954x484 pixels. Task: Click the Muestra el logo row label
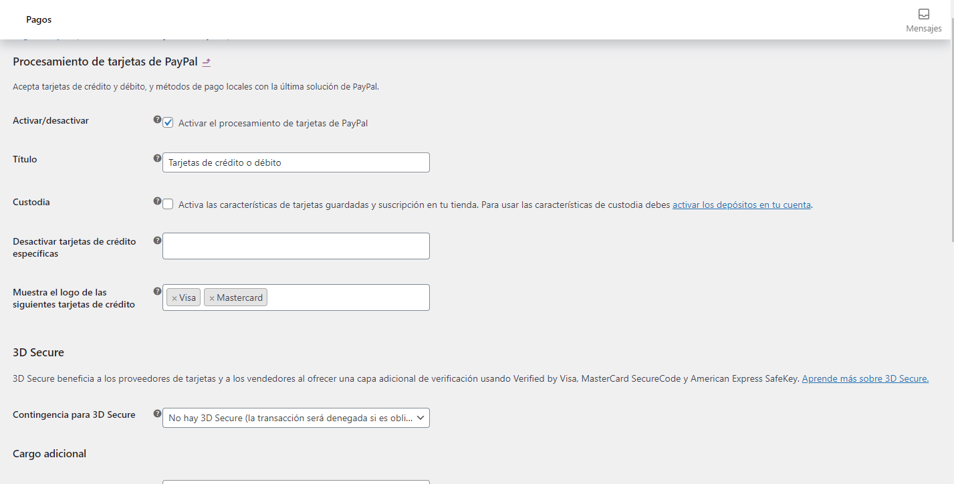[x=74, y=298]
